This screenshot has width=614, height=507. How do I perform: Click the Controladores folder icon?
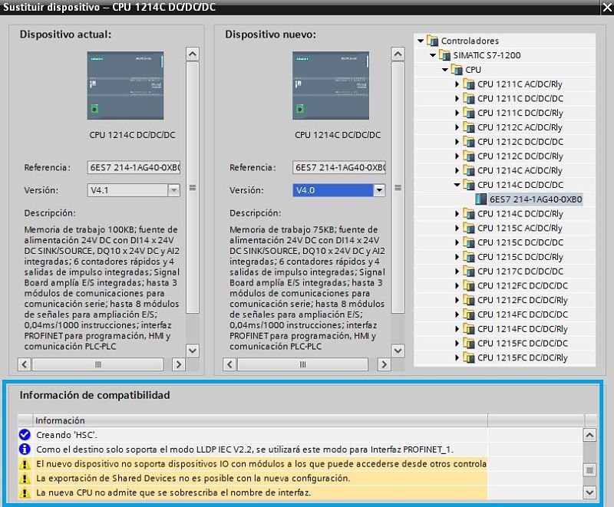[x=432, y=41]
